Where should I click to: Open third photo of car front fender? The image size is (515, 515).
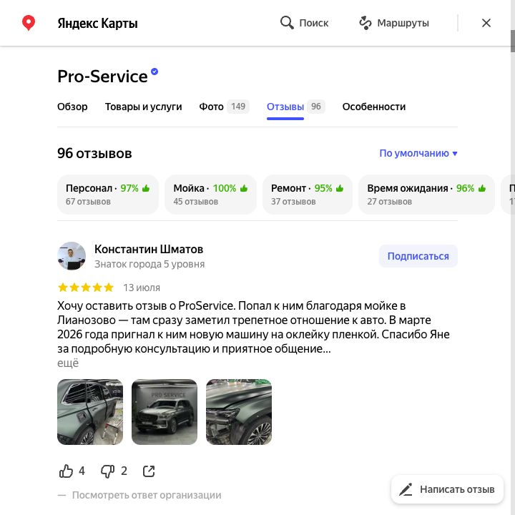[x=239, y=412]
